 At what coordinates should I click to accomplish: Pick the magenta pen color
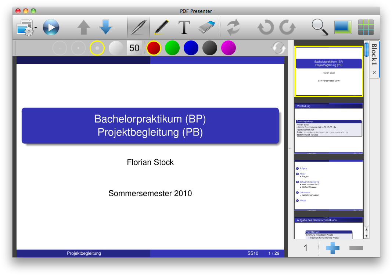[x=228, y=48]
